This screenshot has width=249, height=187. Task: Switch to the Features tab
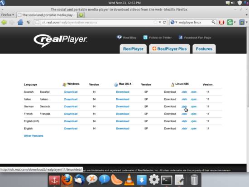[x=204, y=49]
